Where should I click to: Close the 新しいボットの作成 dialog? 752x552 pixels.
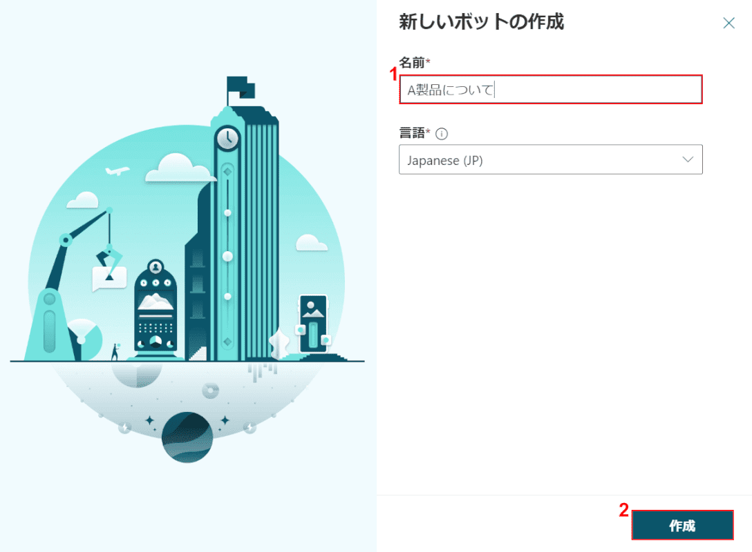click(x=728, y=23)
